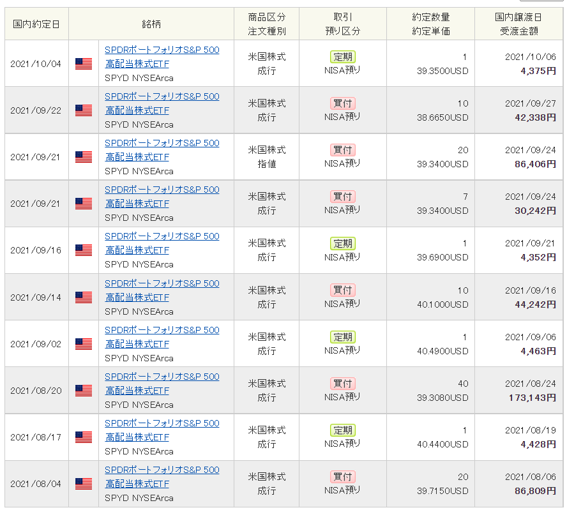
Task: Click the 39.3080USD execution price
Action: [442, 398]
